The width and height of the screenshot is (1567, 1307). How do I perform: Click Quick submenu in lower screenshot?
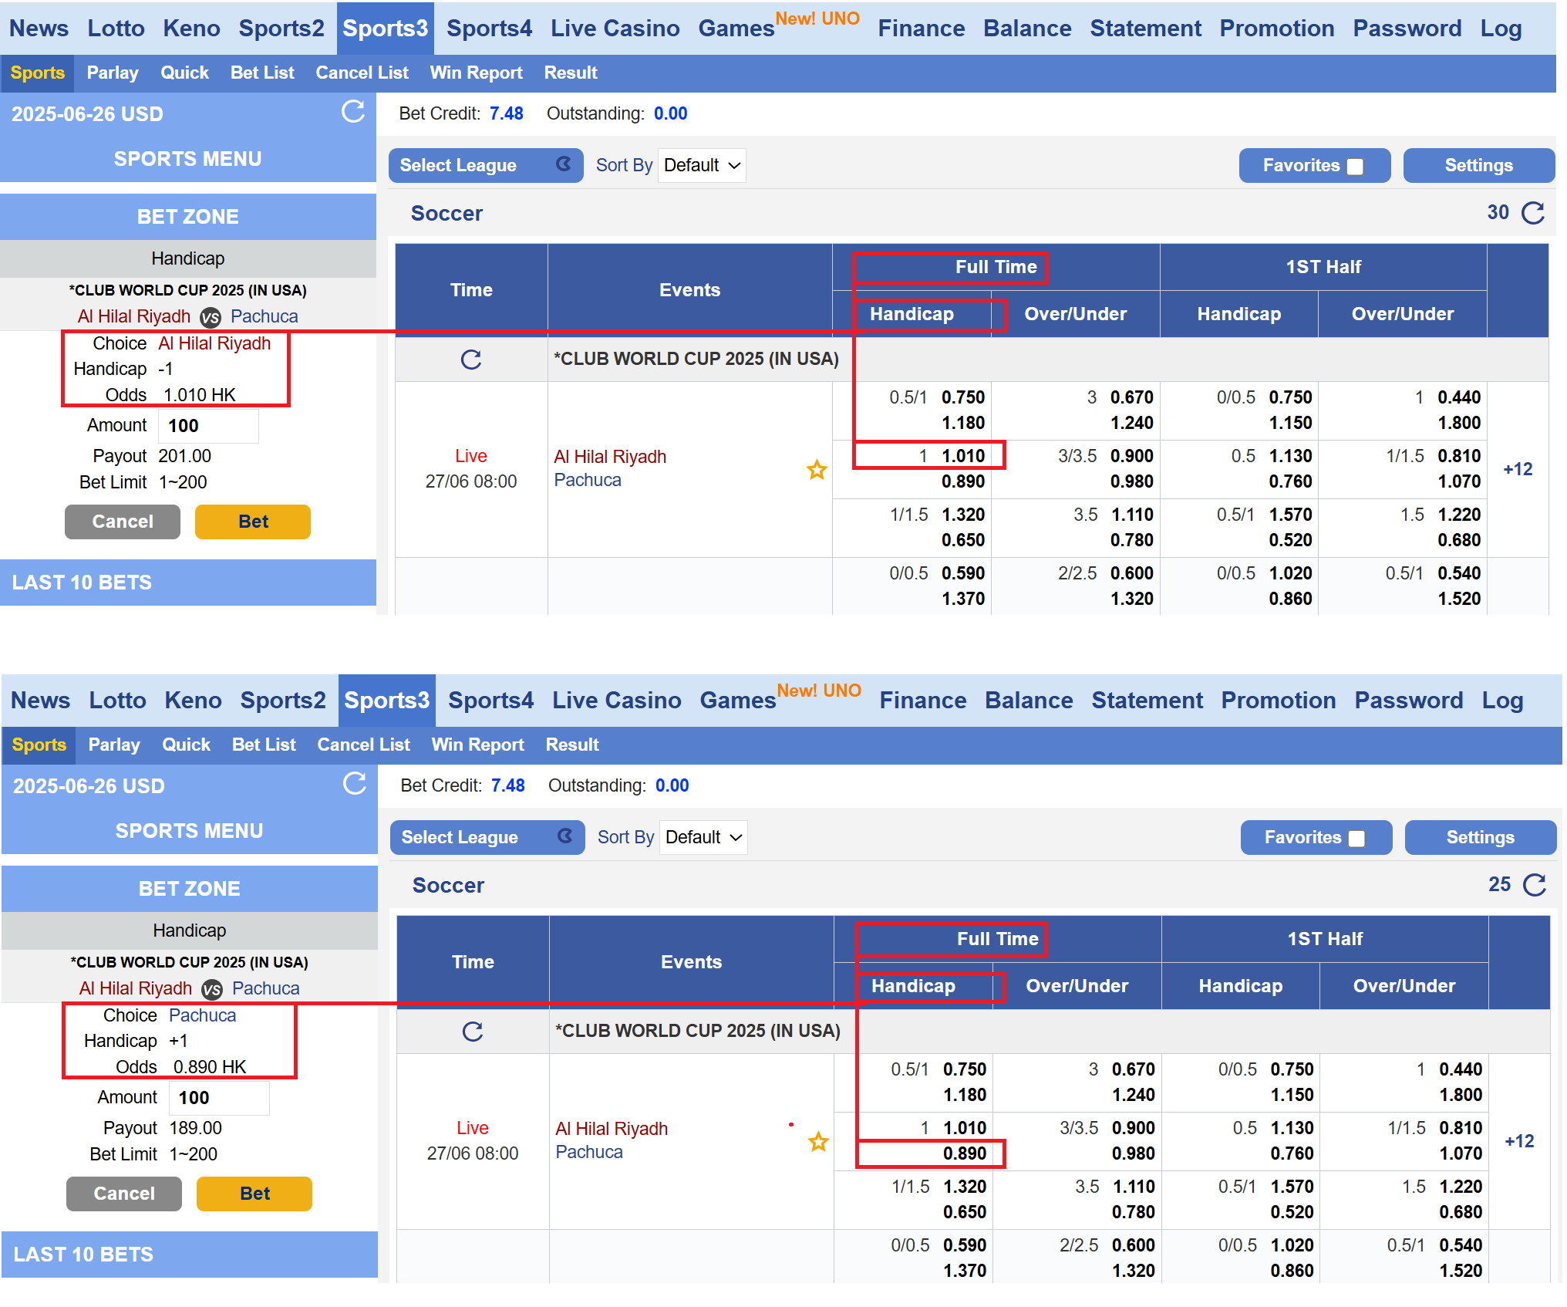(x=186, y=745)
